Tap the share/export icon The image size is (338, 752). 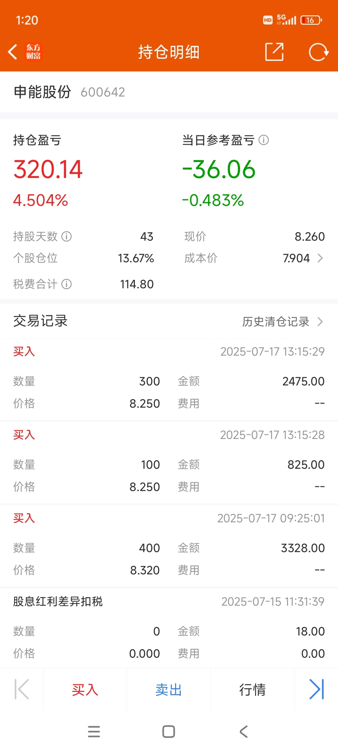(274, 52)
